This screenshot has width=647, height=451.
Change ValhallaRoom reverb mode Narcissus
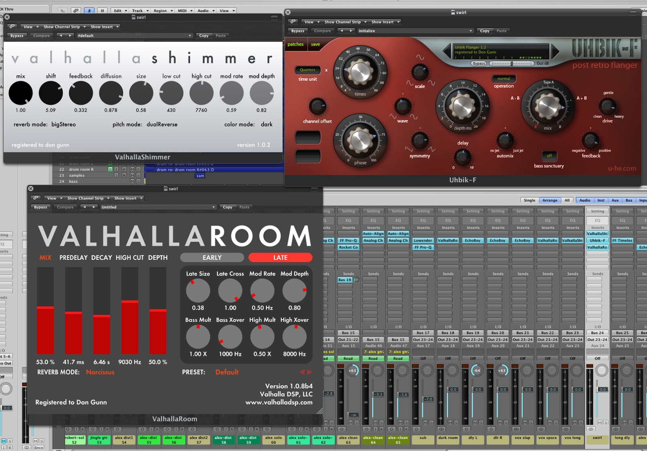point(100,372)
